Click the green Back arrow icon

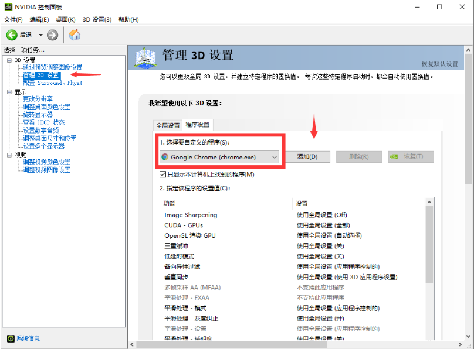coord(12,35)
